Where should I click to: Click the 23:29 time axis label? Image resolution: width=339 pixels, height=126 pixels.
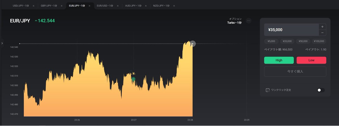coord(247,120)
